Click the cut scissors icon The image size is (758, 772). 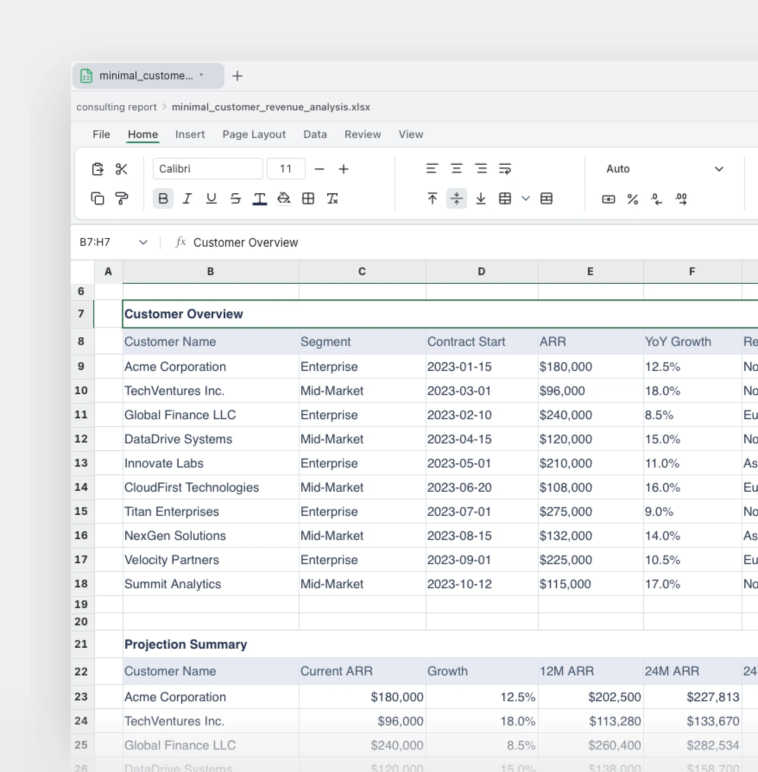point(122,169)
